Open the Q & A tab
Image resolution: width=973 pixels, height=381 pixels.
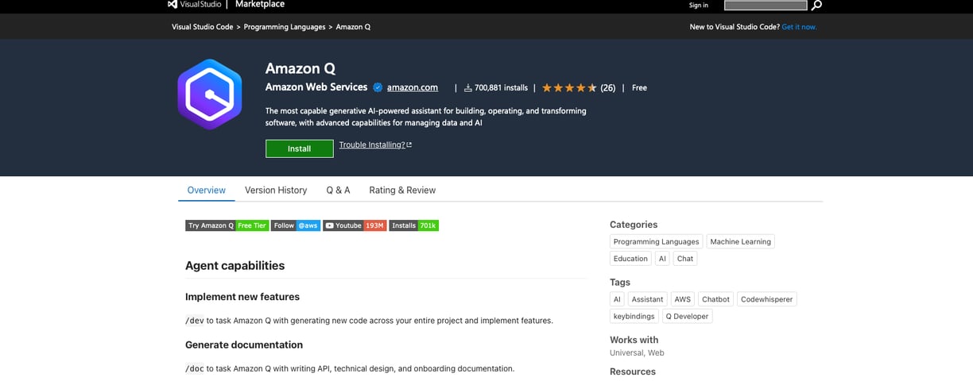click(338, 190)
